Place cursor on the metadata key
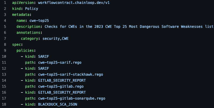The width and height of the screenshot is (214, 108). coord(21,15)
